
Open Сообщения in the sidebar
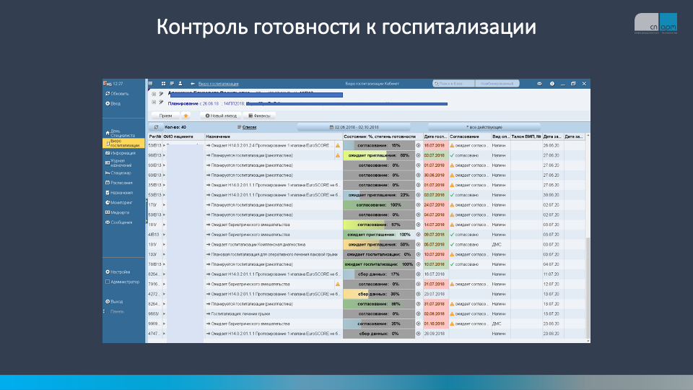(x=119, y=222)
